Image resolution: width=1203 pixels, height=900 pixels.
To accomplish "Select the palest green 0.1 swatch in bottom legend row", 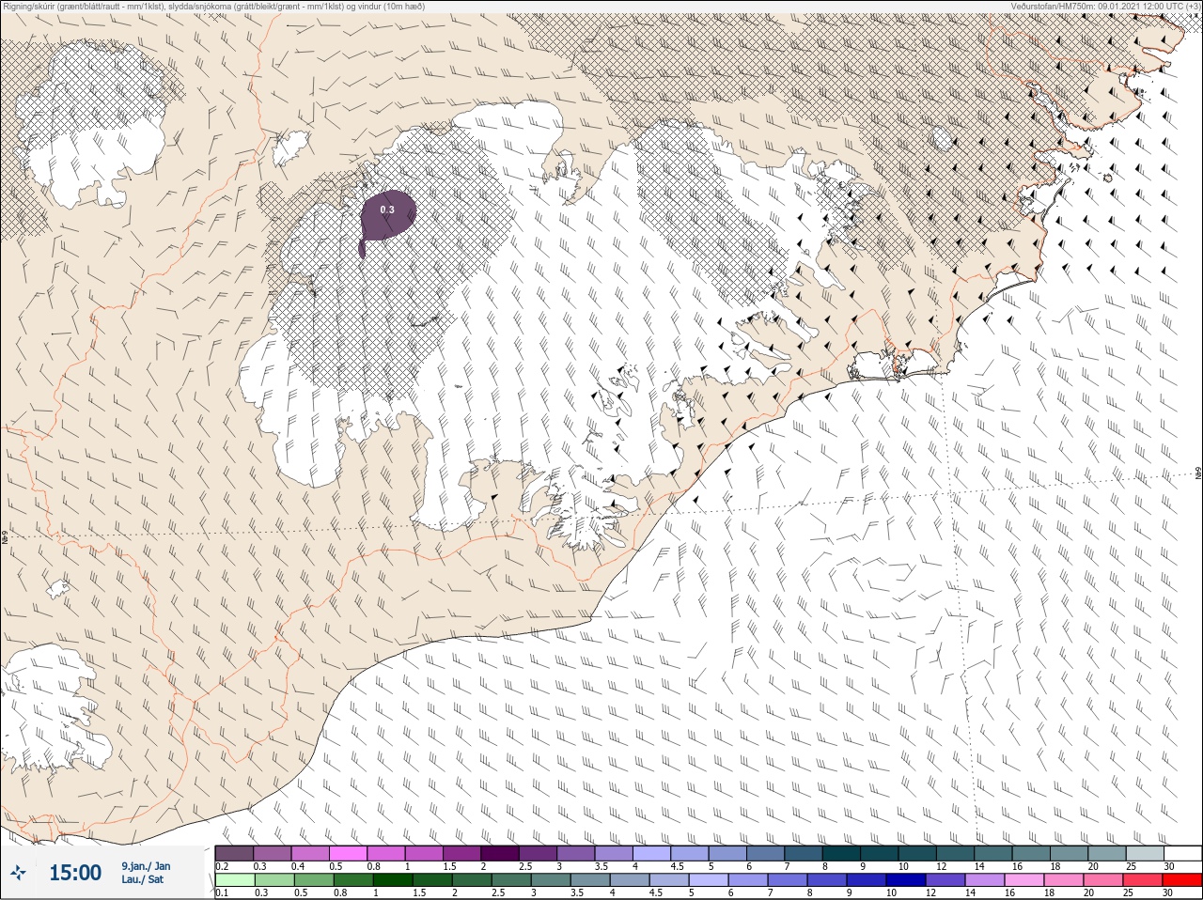I will click(x=234, y=880).
